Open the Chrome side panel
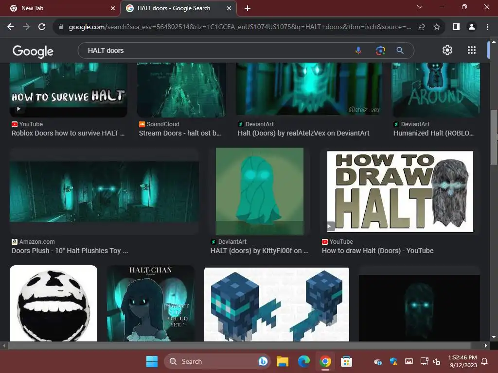The width and height of the screenshot is (498, 373). [x=456, y=27]
